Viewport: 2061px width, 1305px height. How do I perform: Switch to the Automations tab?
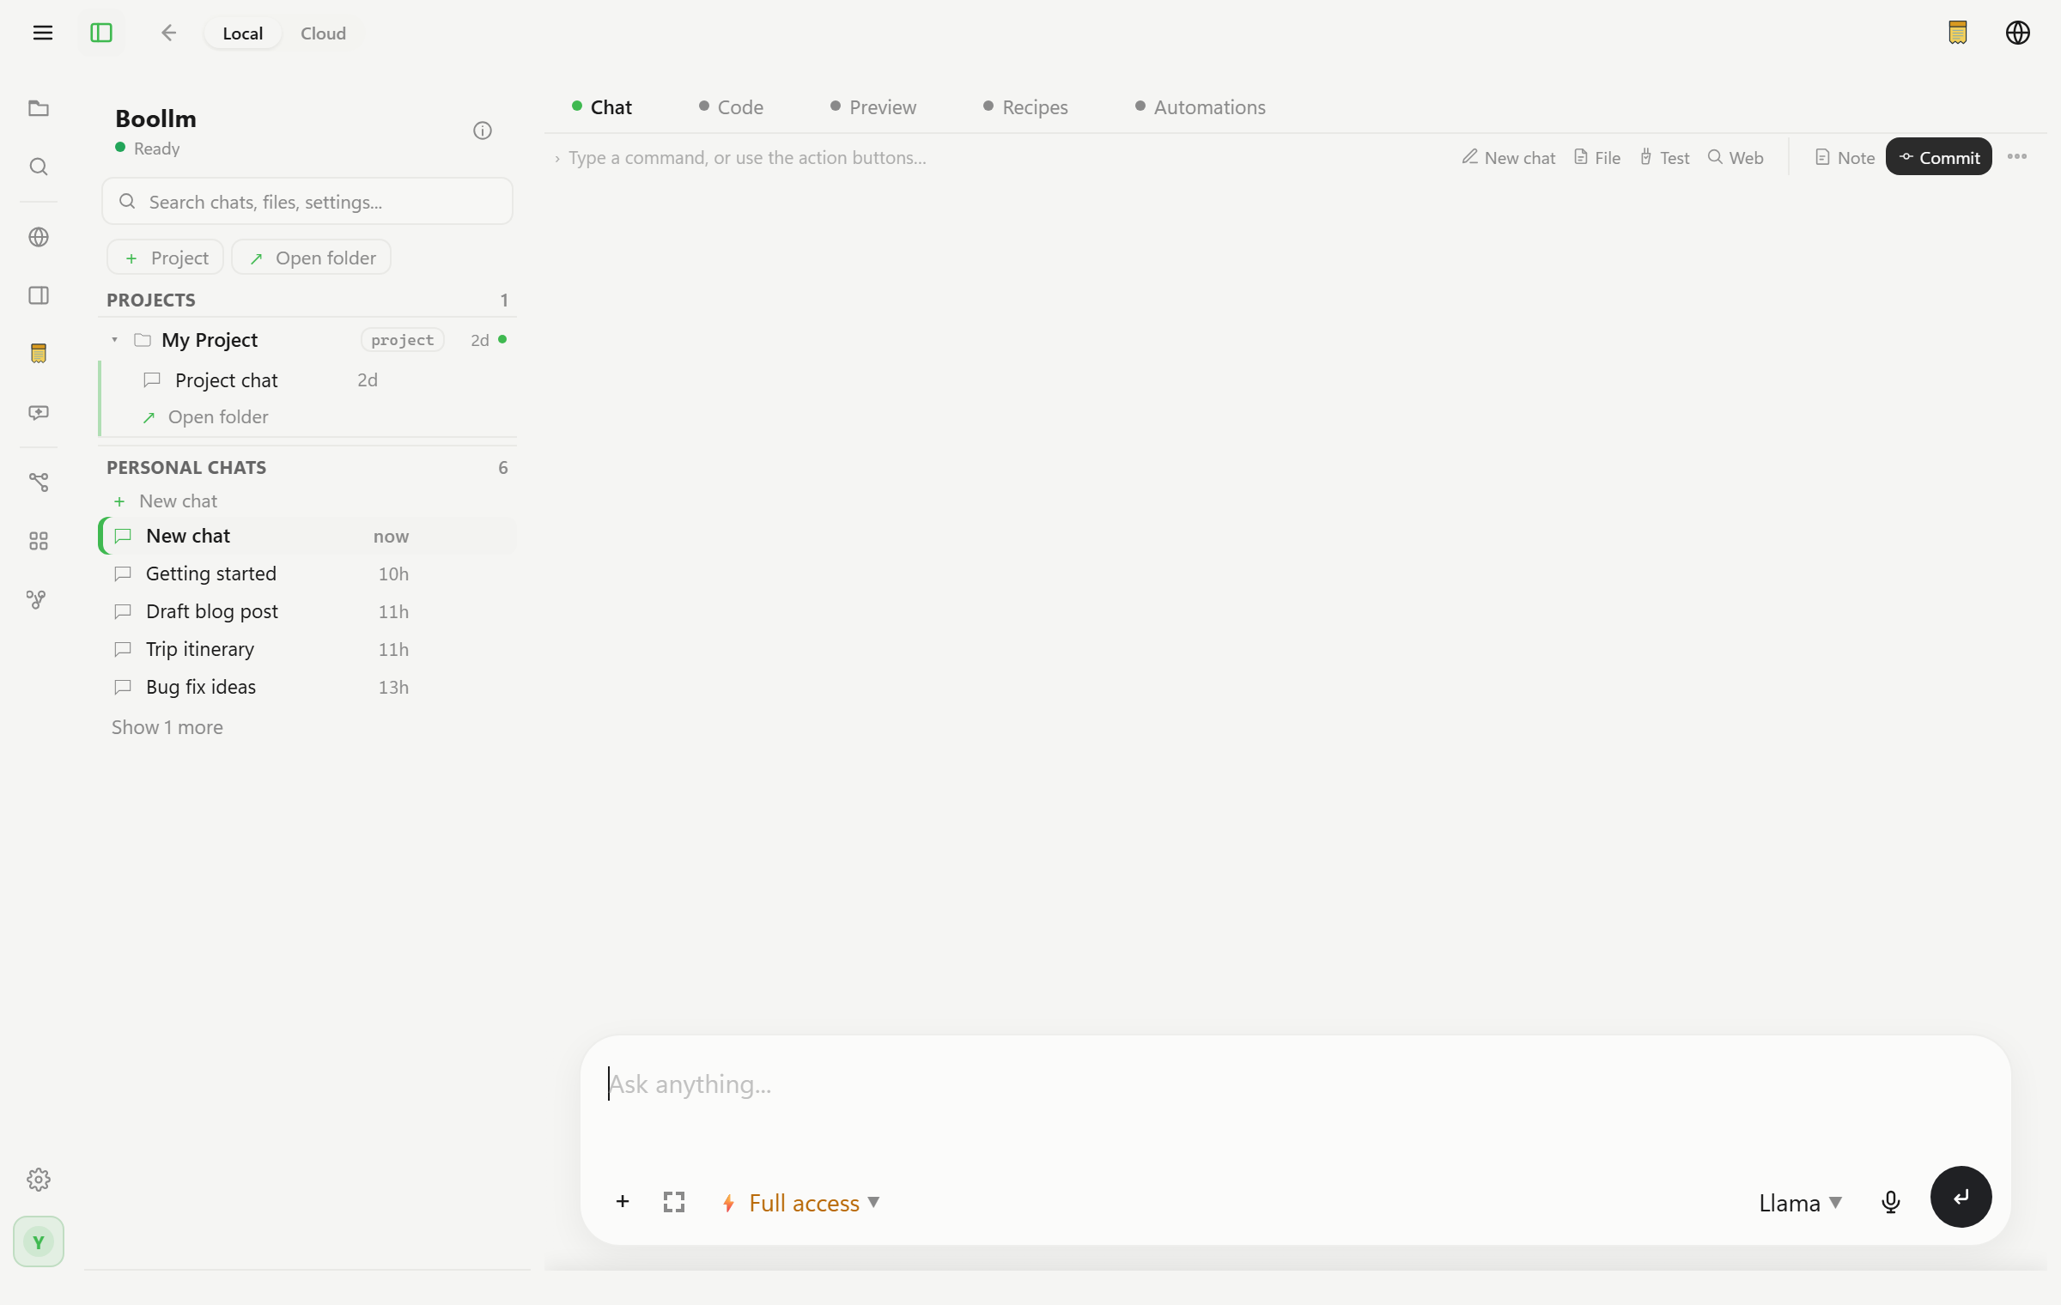pyautogui.click(x=1201, y=107)
